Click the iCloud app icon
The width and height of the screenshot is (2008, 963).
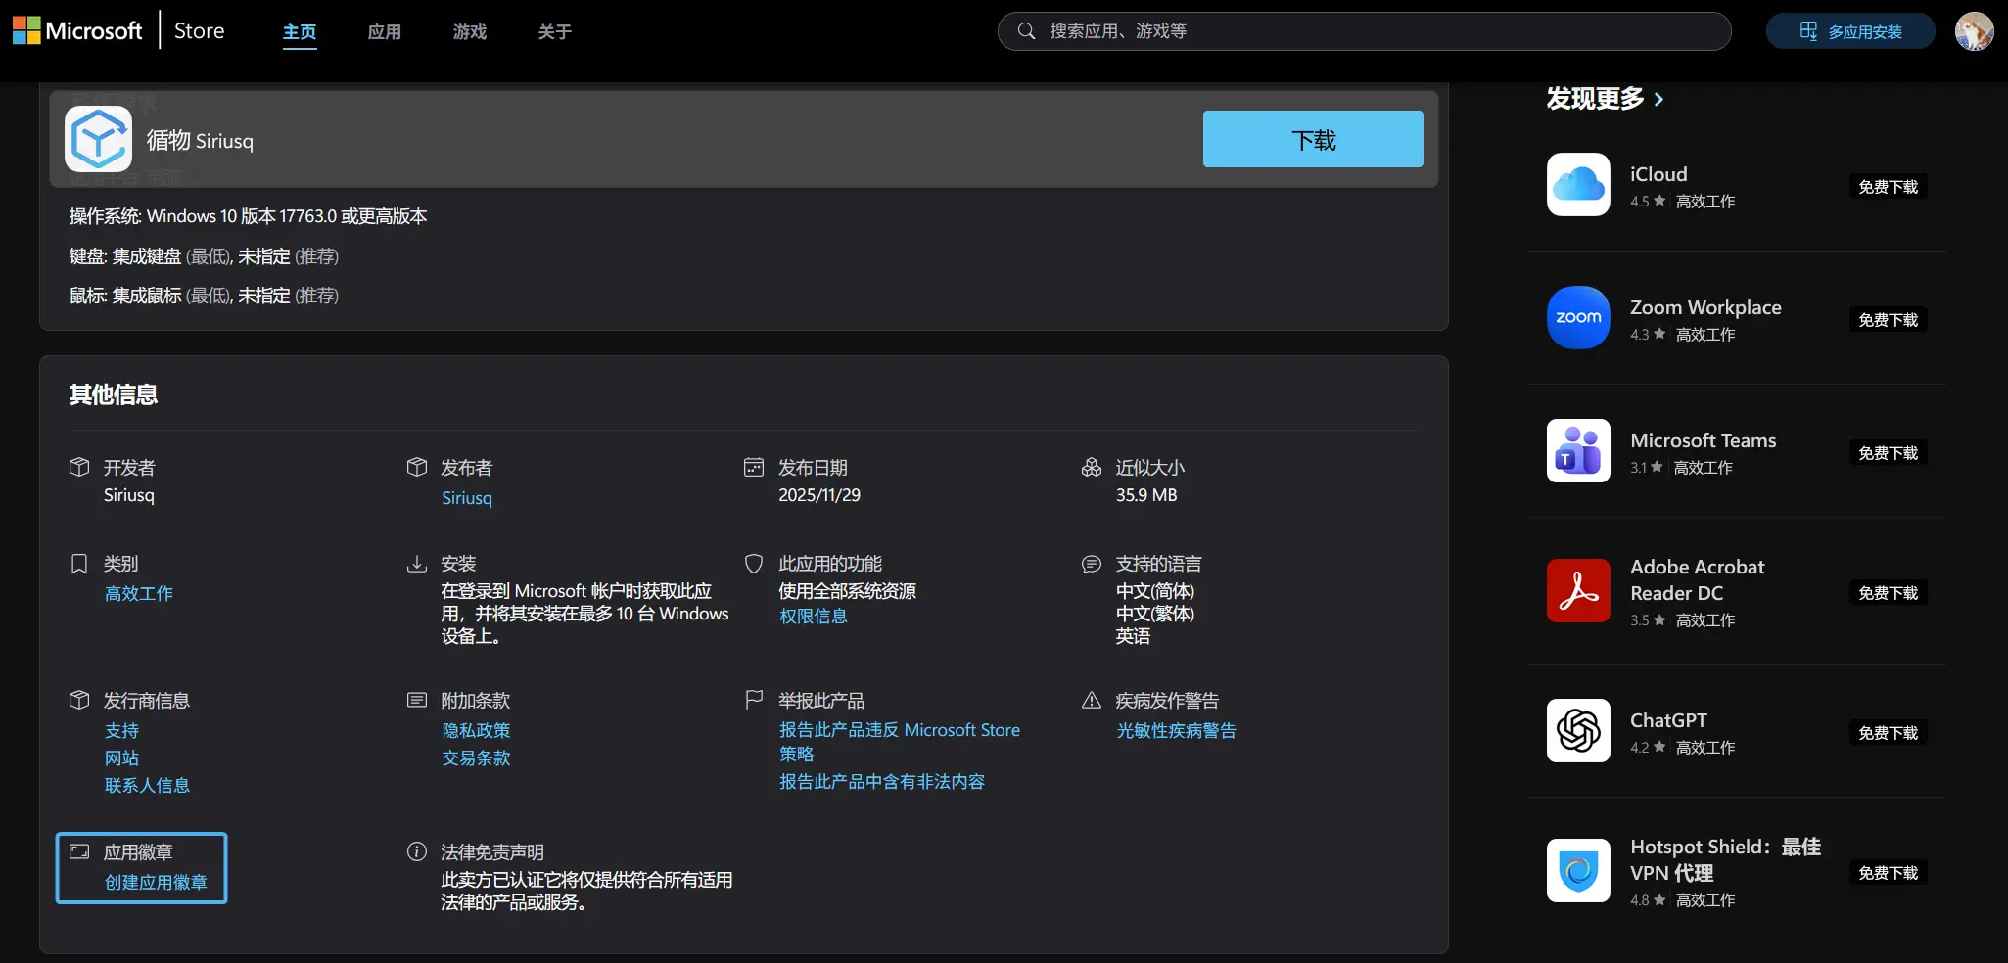coord(1576,184)
